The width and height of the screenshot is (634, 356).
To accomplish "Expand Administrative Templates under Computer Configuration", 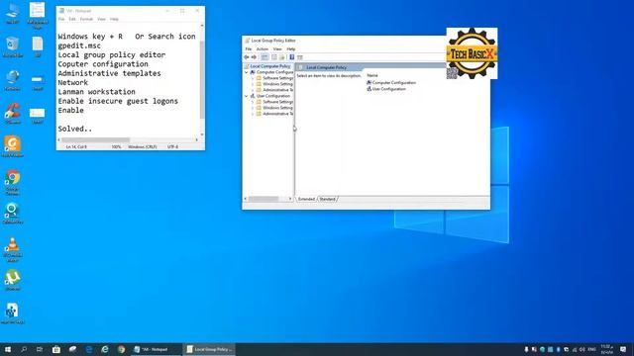I will (x=253, y=90).
